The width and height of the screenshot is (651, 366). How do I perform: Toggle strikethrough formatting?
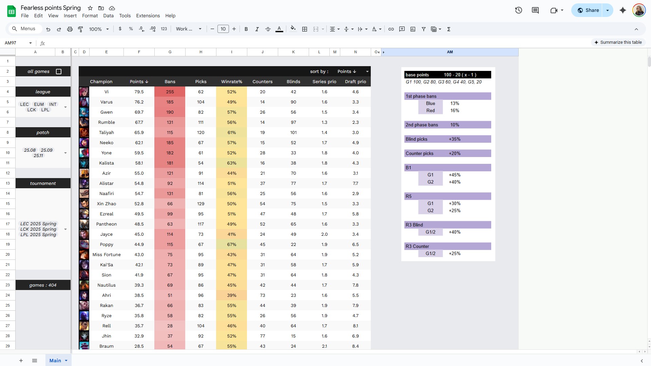268,29
